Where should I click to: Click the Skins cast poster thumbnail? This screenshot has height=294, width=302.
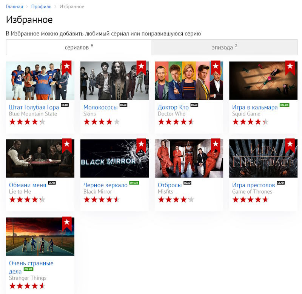(x=114, y=80)
